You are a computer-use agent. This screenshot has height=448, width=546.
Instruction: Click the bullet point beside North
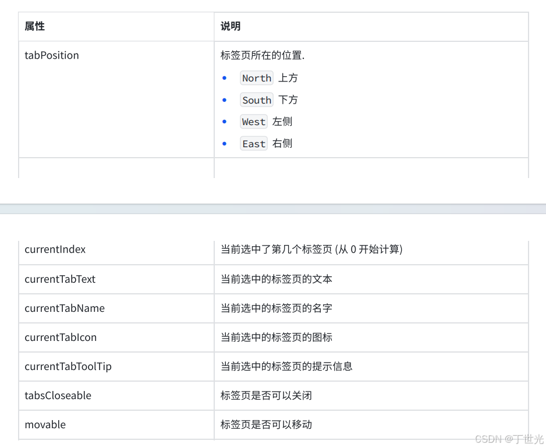[225, 78]
